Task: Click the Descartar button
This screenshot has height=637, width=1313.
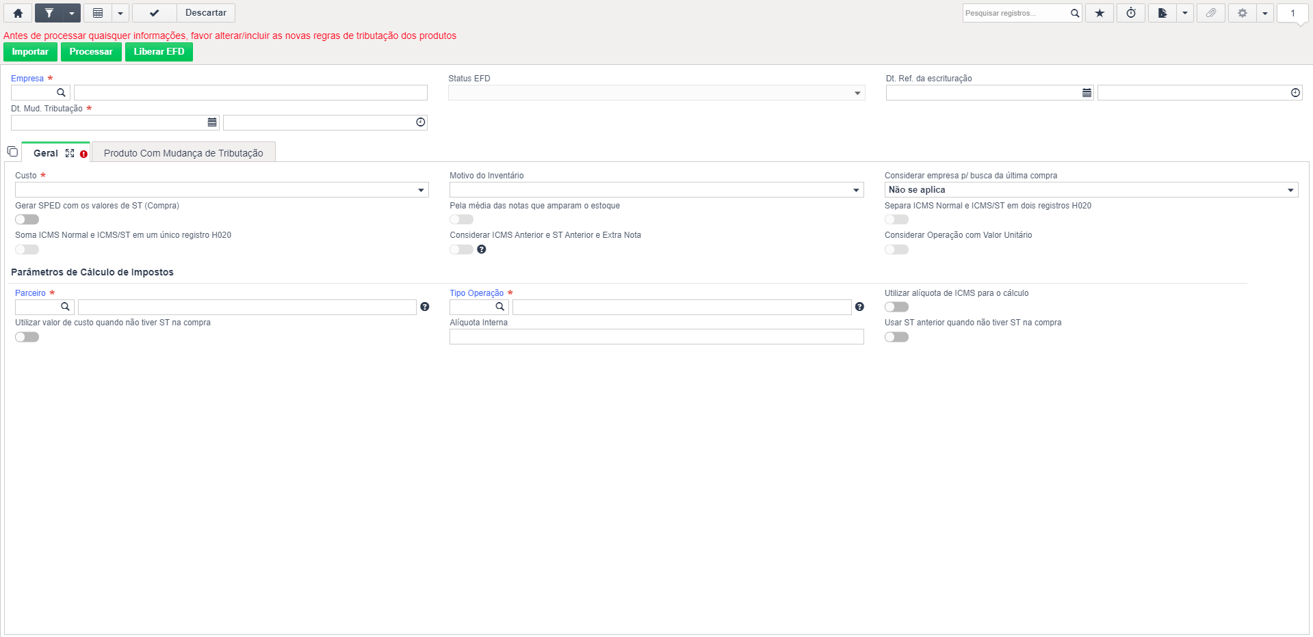Action: click(206, 13)
